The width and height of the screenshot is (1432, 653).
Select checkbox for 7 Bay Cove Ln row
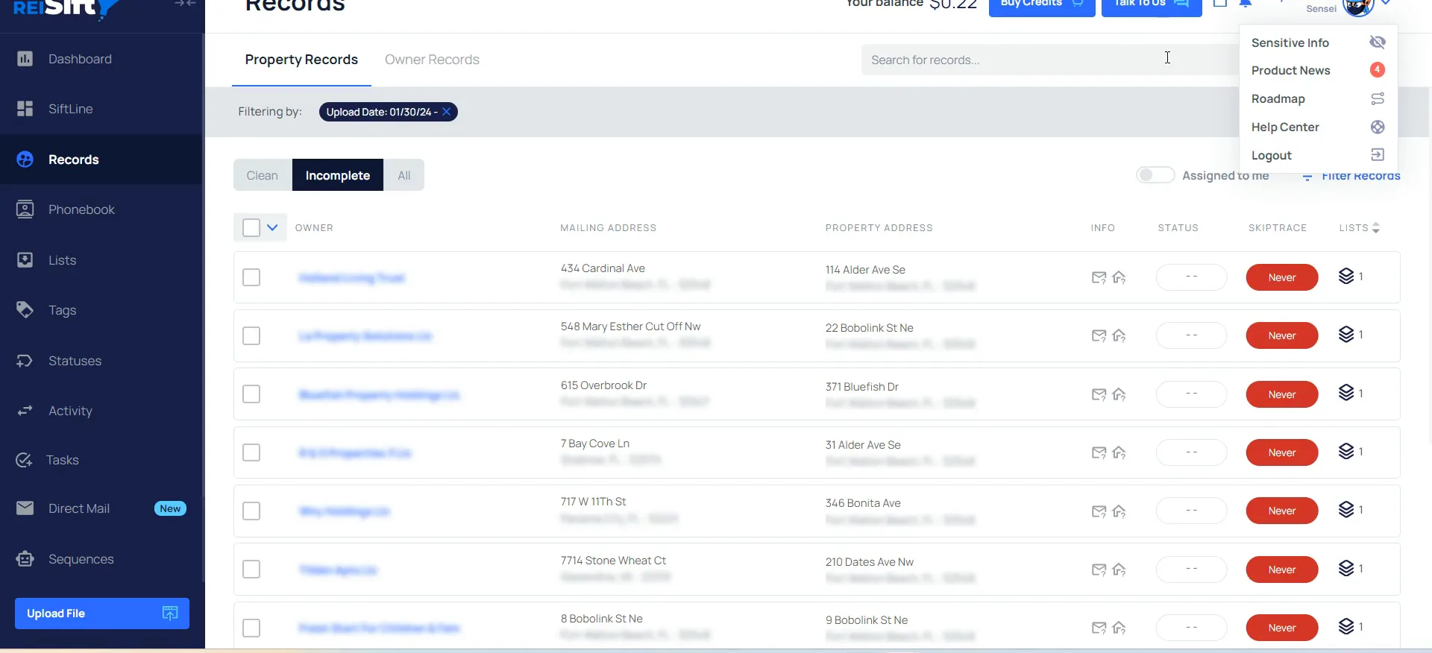251,452
